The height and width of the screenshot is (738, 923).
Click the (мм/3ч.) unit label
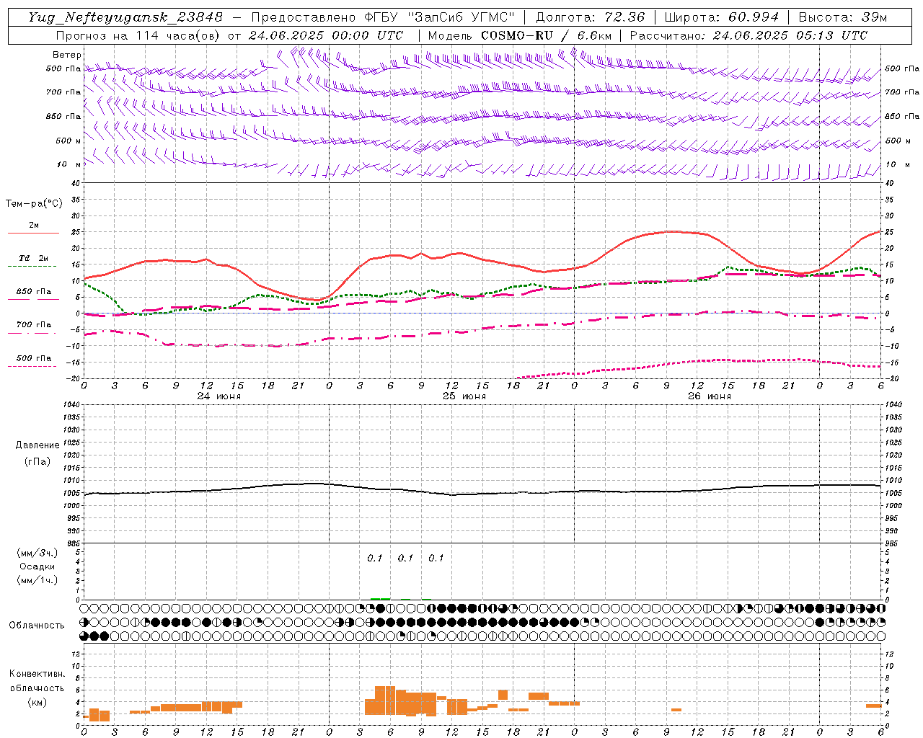37,553
